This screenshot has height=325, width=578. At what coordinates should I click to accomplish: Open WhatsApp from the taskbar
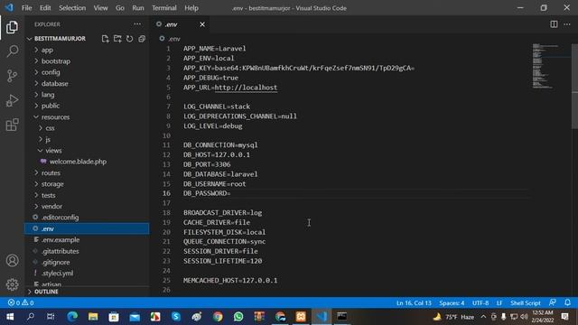tap(238, 317)
